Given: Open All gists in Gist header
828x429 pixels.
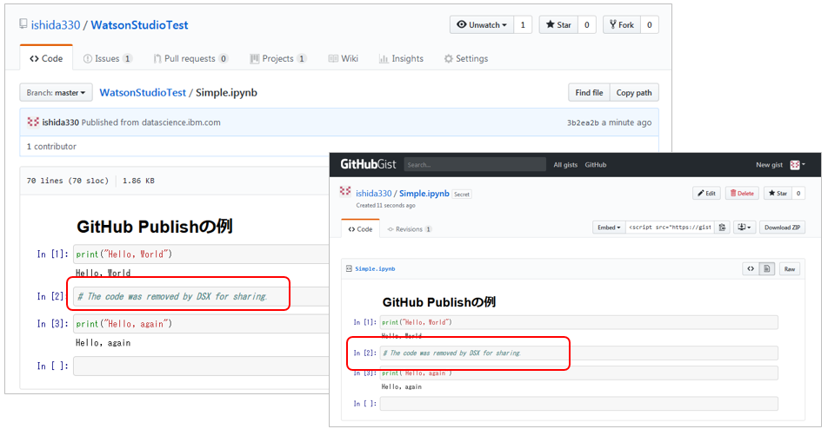Looking at the screenshot, I should click(x=565, y=165).
